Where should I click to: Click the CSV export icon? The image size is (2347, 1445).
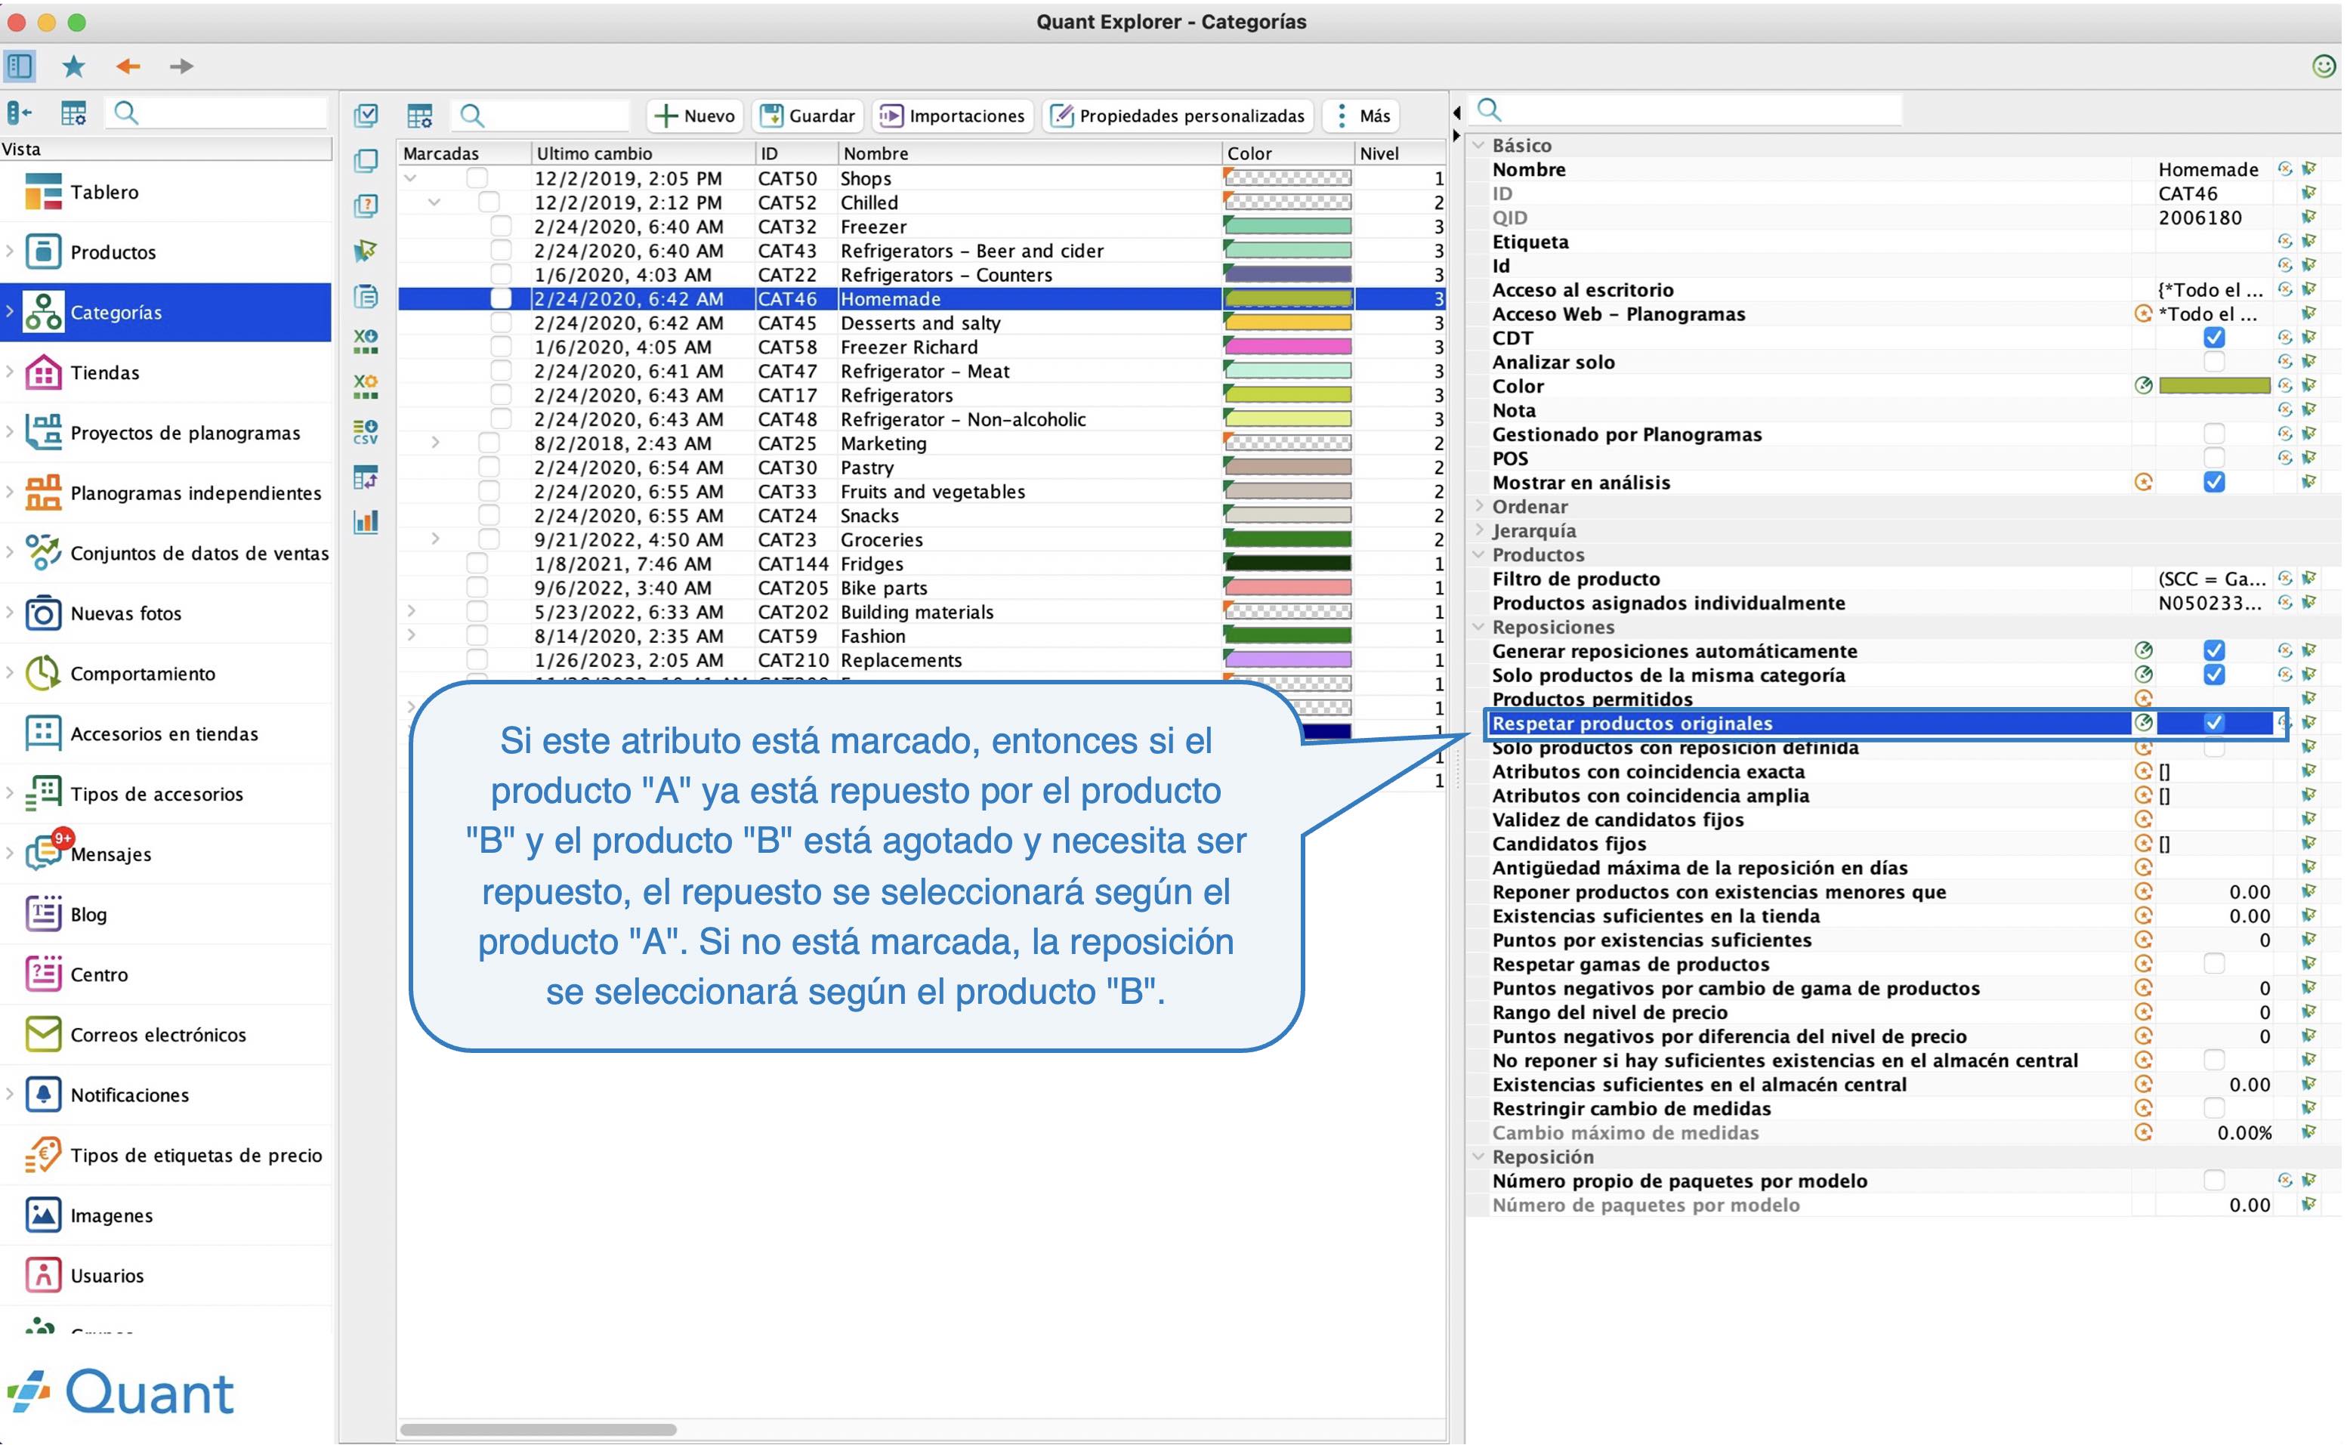pos(366,432)
